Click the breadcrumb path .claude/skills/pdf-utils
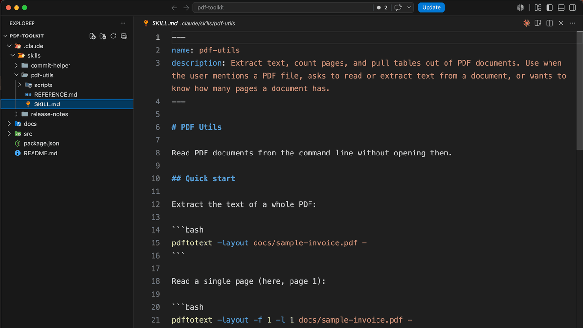 (207, 23)
